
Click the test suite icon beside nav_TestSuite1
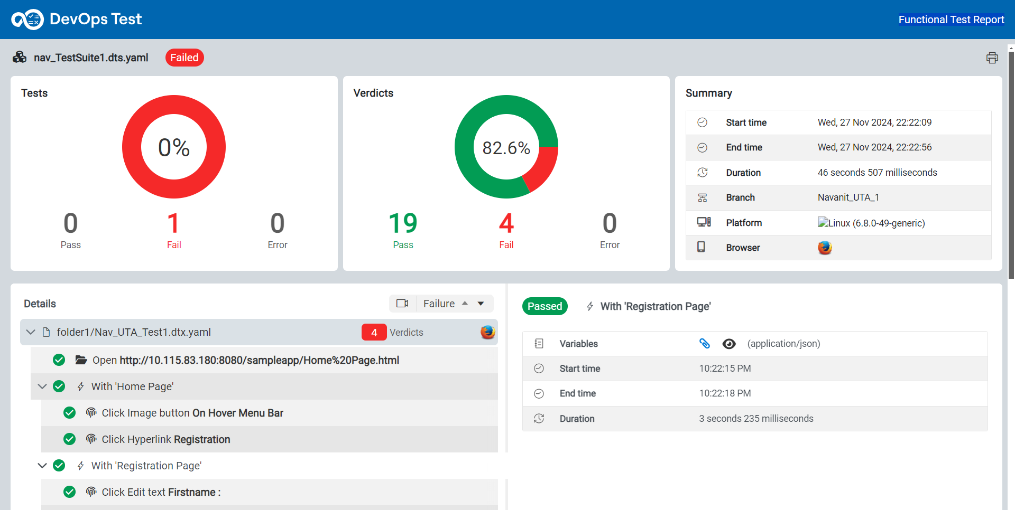click(x=20, y=58)
